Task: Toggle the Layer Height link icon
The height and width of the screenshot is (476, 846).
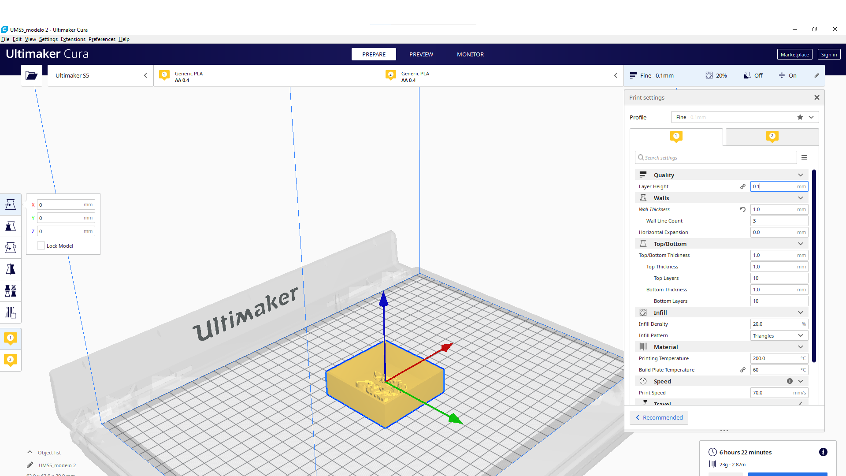Action: pos(743,186)
